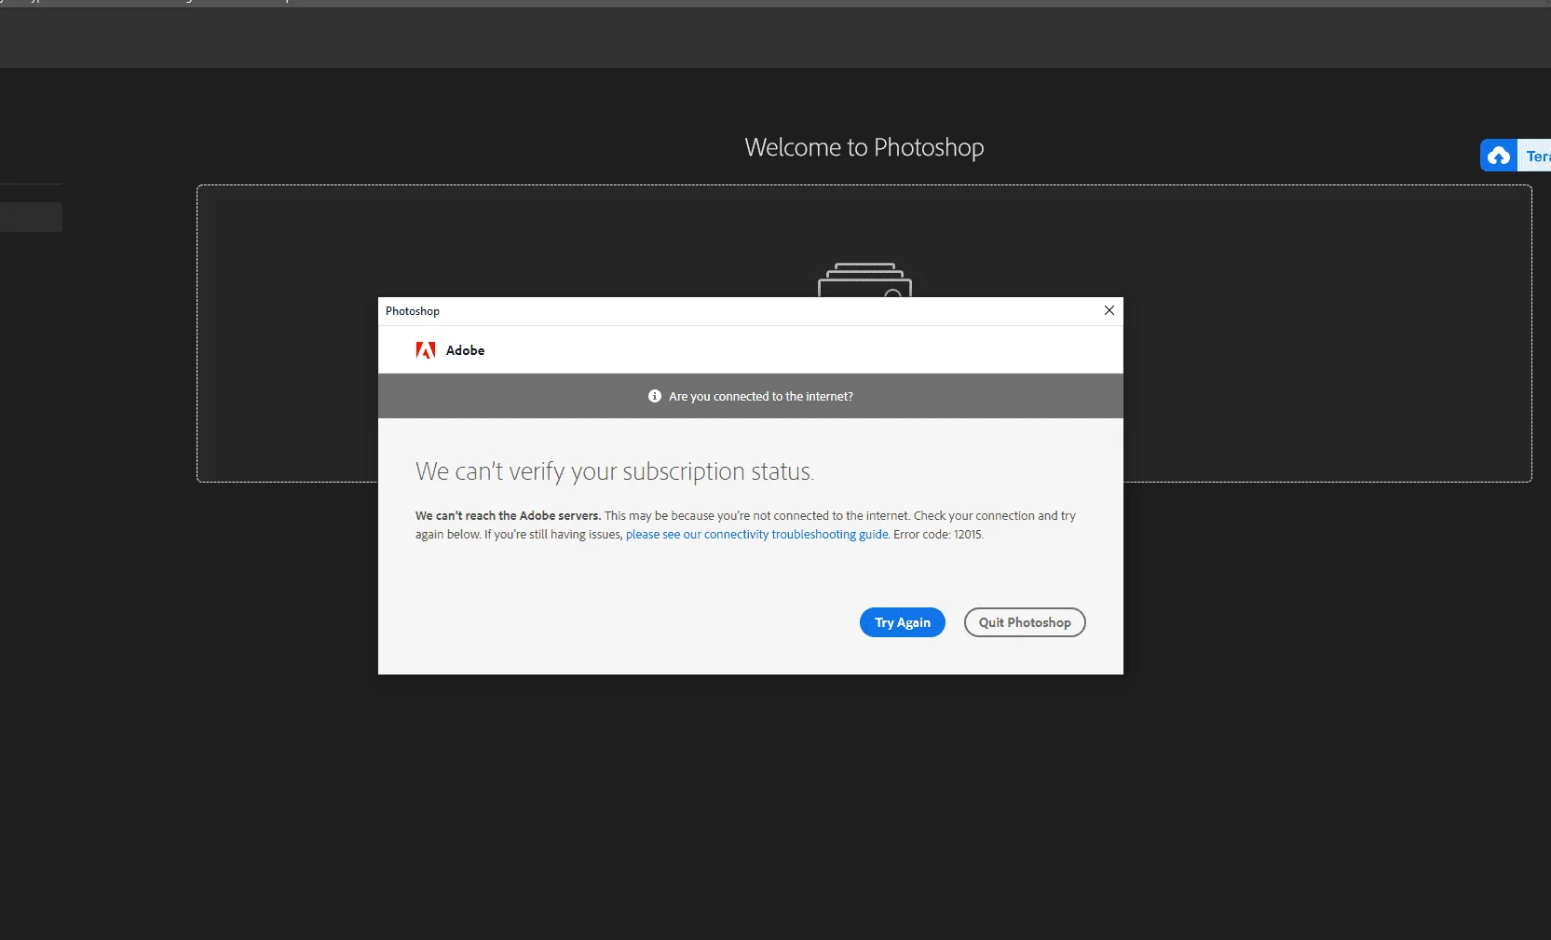Click the info icon beside internet prompt
Image resolution: width=1551 pixels, height=940 pixels.
[x=655, y=396]
